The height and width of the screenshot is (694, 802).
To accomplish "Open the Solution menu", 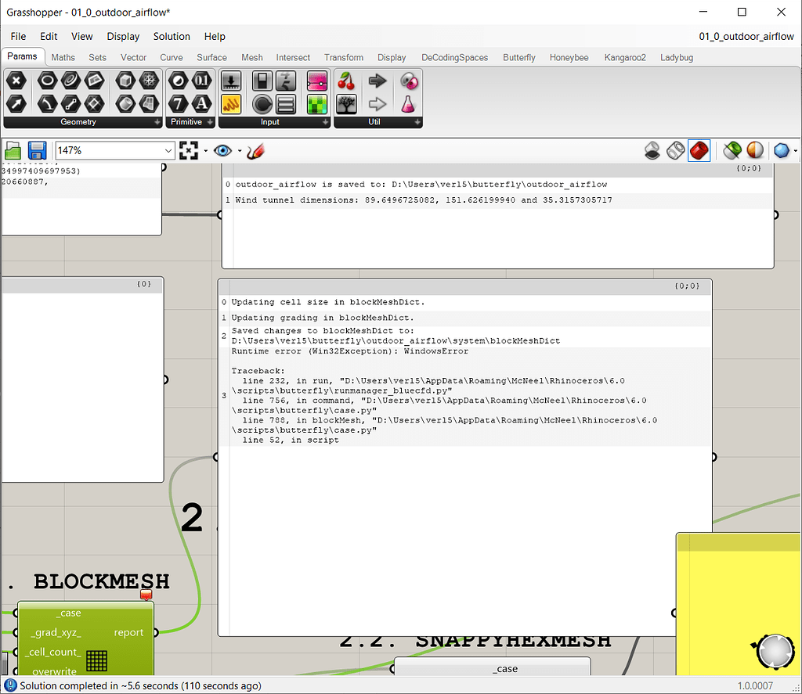I will 172,36.
